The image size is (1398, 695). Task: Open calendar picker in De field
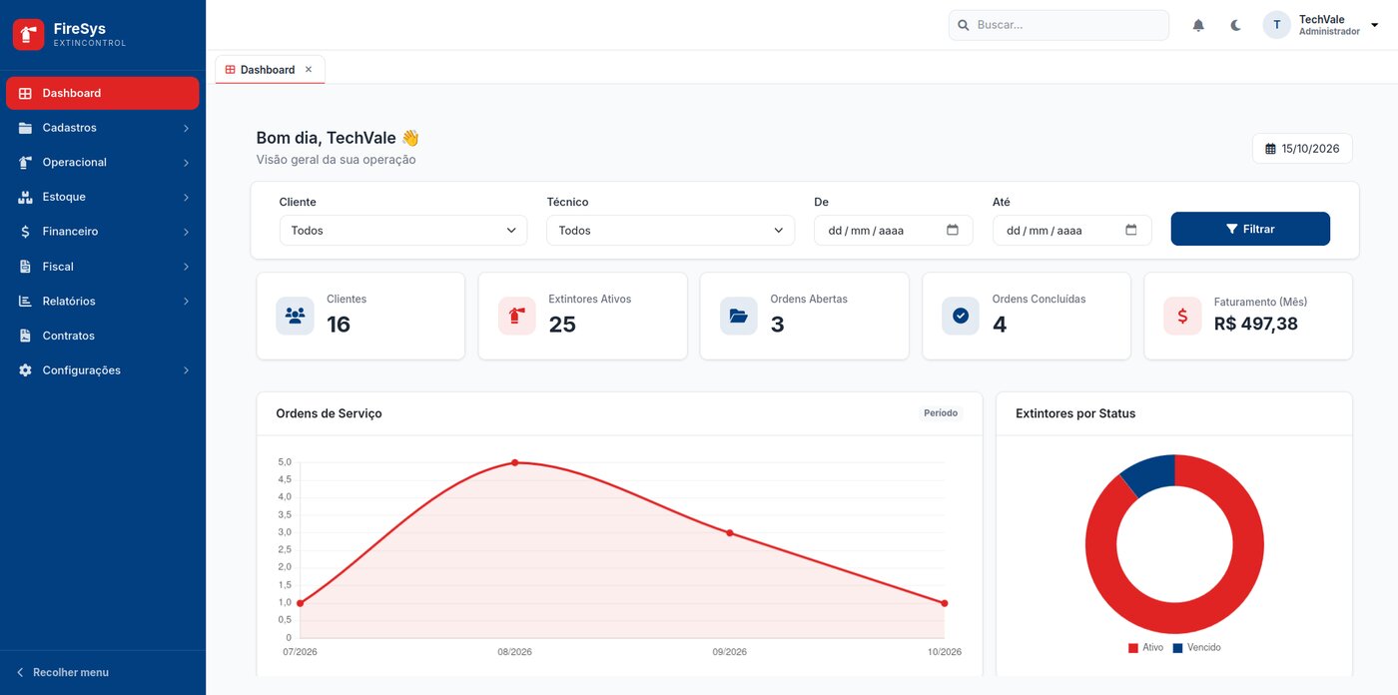click(x=953, y=230)
